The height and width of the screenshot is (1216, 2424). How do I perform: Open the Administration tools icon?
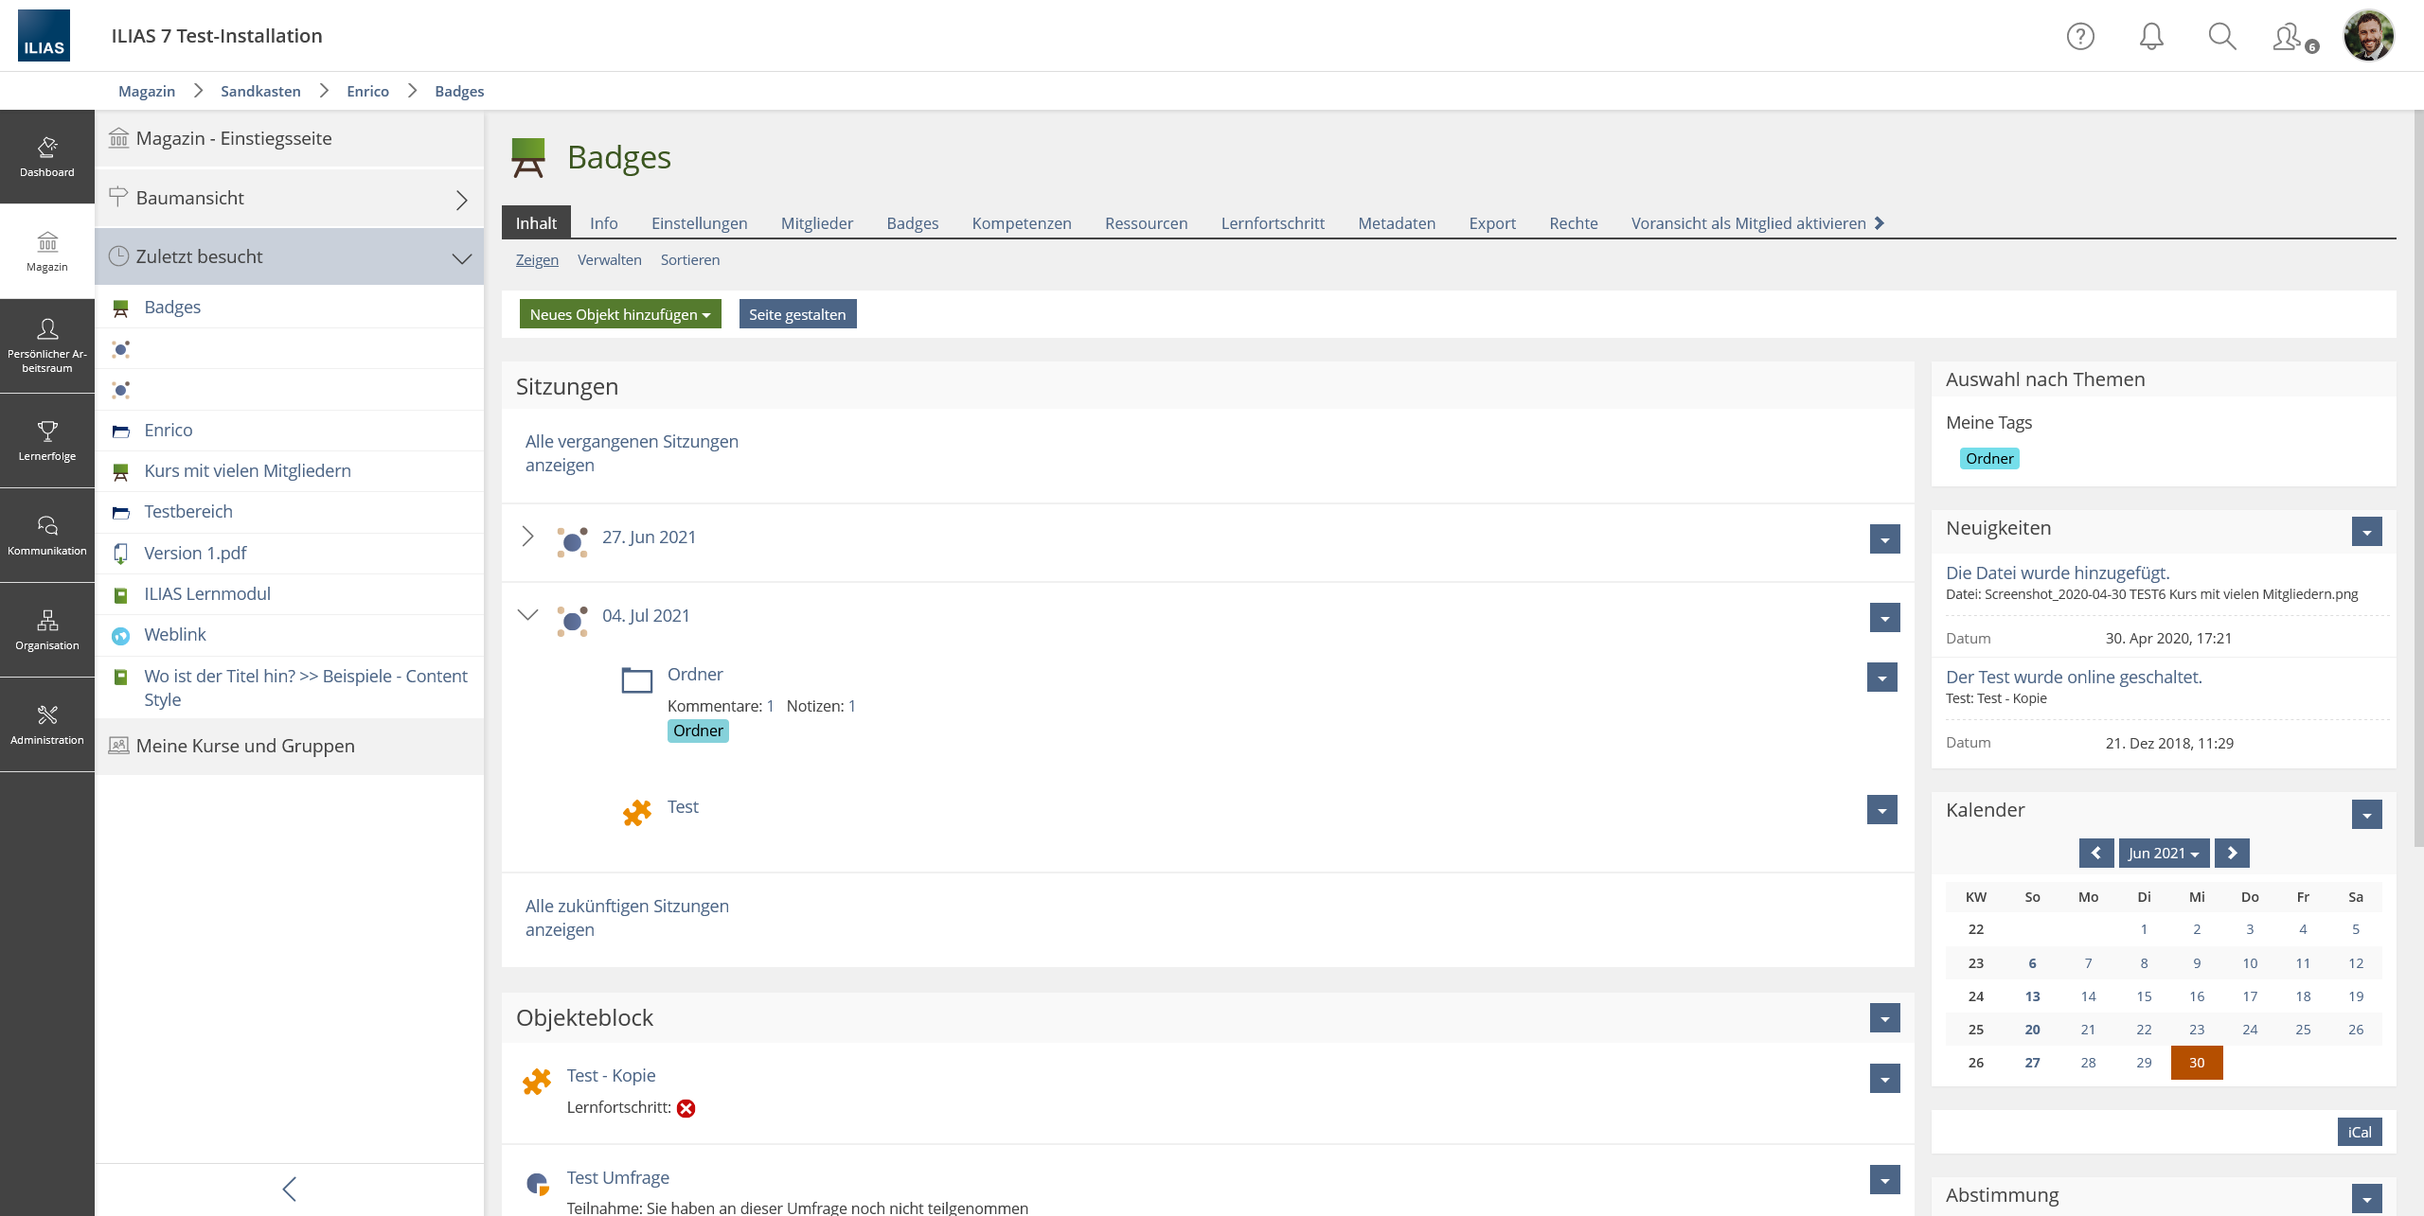point(47,724)
